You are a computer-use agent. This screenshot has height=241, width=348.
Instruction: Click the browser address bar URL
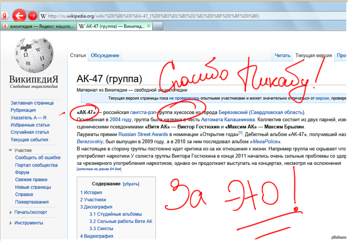pyautogui.click(x=154, y=16)
